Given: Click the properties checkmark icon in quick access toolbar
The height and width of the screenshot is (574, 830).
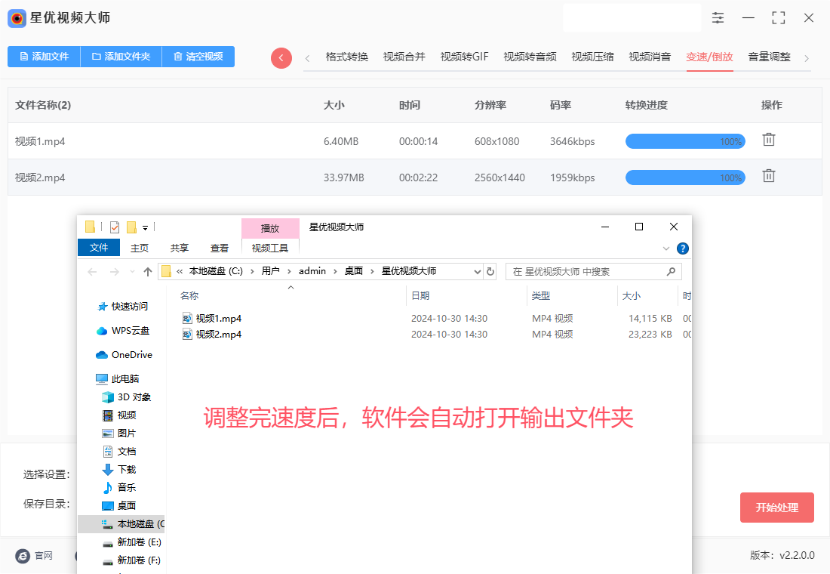Looking at the screenshot, I should 115,227.
